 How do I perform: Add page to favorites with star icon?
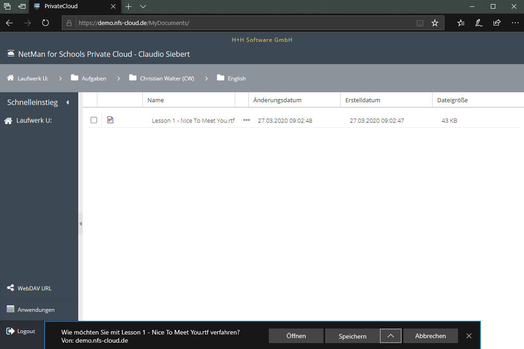(x=435, y=23)
